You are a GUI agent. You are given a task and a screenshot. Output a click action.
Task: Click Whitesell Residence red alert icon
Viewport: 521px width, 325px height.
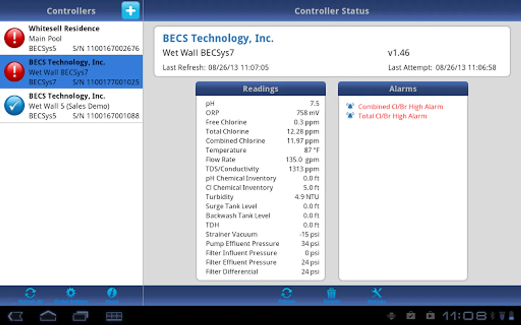click(x=14, y=38)
